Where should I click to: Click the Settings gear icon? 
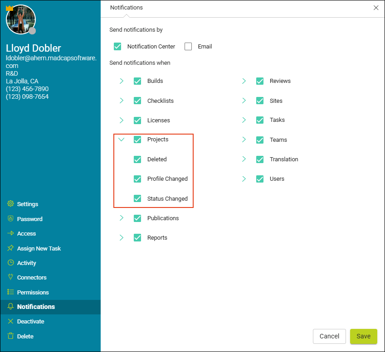[x=10, y=203]
